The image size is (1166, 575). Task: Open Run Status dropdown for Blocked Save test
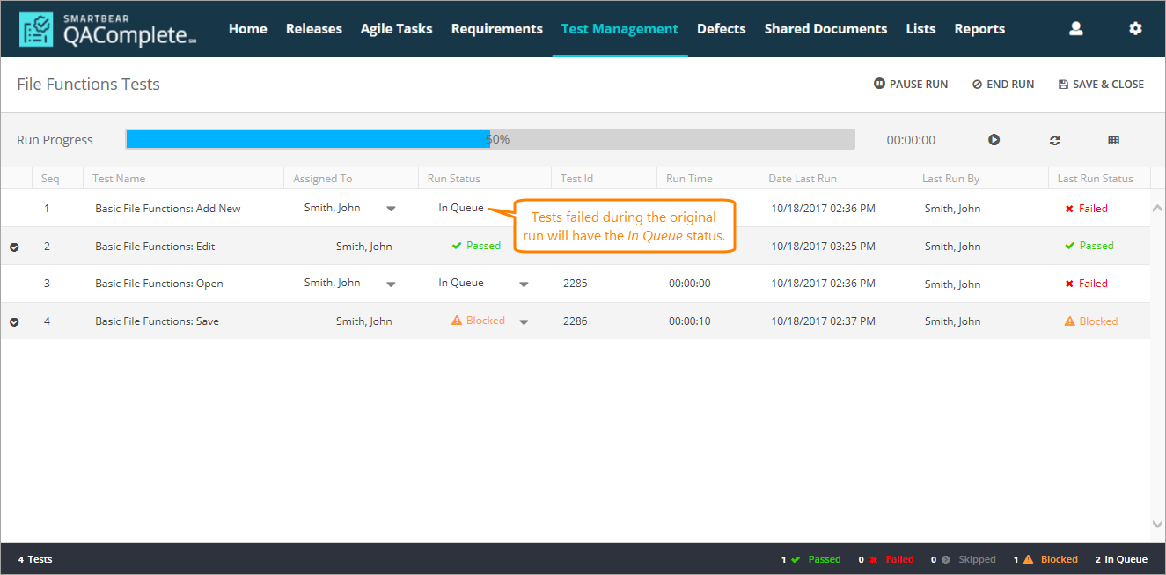524,322
